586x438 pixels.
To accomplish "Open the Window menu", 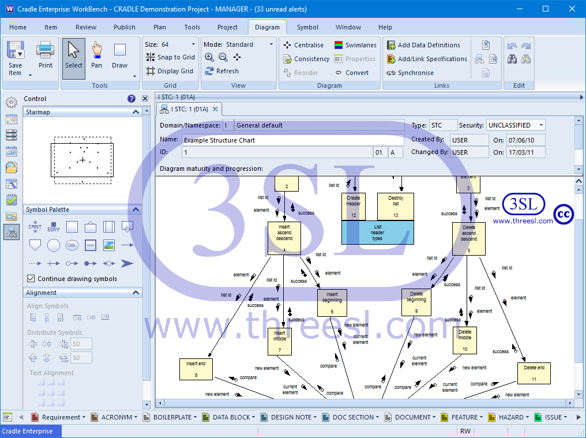I will click(x=348, y=27).
